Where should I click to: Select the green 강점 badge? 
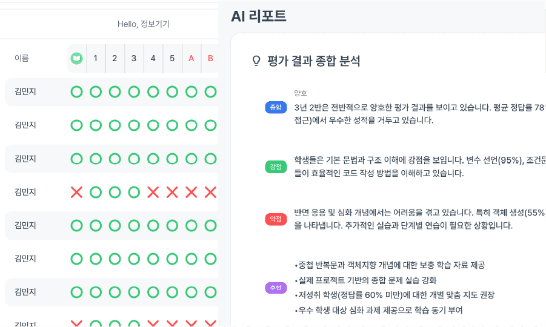276,167
